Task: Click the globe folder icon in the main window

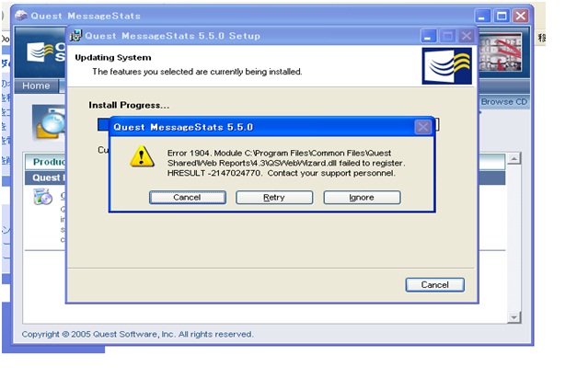Action: (49, 122)
